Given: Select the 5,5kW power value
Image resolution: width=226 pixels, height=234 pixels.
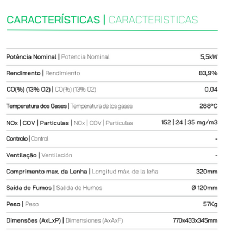Looking at the screenshot, I should point(209,57).
